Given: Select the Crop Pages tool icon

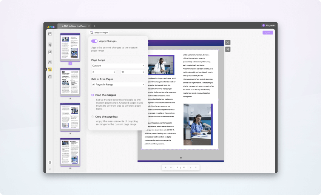Looking at the screenshot, I should pos(50,70).
